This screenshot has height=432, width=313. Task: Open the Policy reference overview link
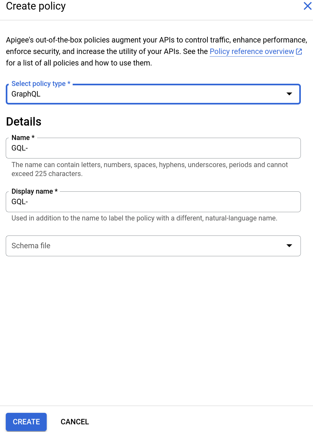(x=252, y=51)
